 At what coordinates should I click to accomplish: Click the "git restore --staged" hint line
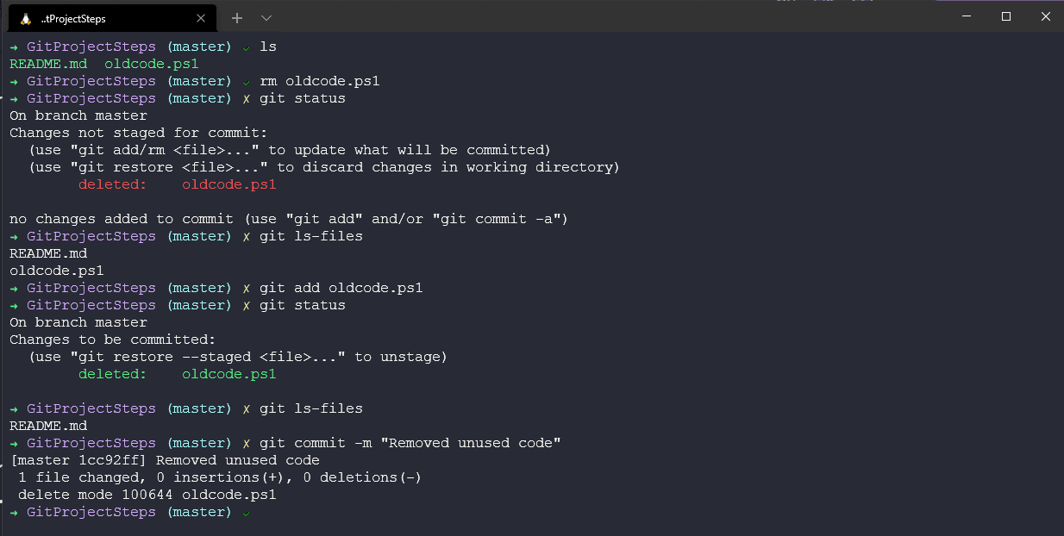point(237,357)
